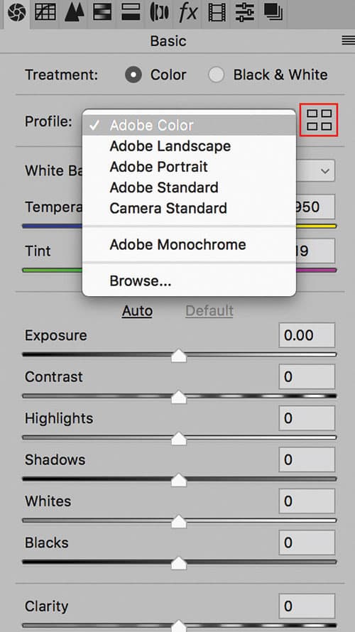Image resolution: width=355 pixels, height=632 pixels.
Task: Expand the White Balance dropdown arrow
Action: (x=324, y=171)
